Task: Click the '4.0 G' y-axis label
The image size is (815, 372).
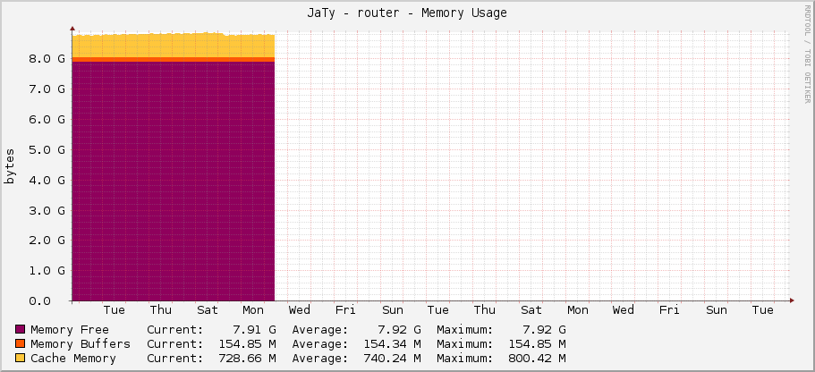Action: click(x=47, y=180)
